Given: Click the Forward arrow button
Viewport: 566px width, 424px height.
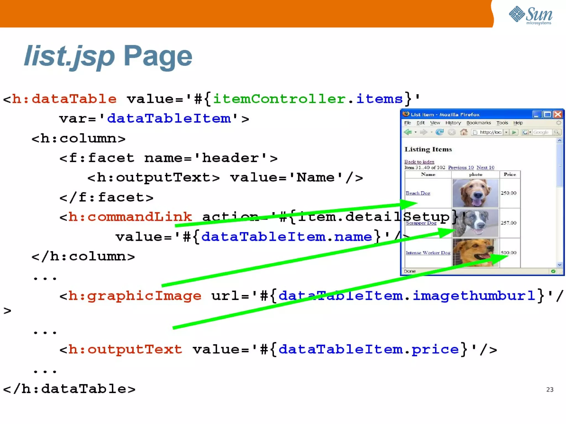Looking at the screenshot, I should (423, 132).
